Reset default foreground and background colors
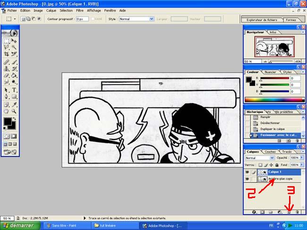This screenshot has width=307, height=230. click(x=5, y=128)
